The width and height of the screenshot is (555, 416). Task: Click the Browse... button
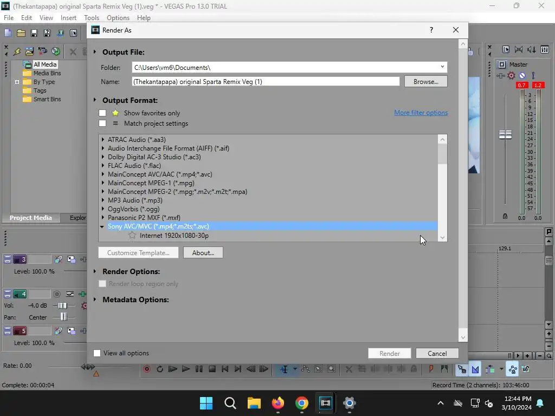coord(425,81)
